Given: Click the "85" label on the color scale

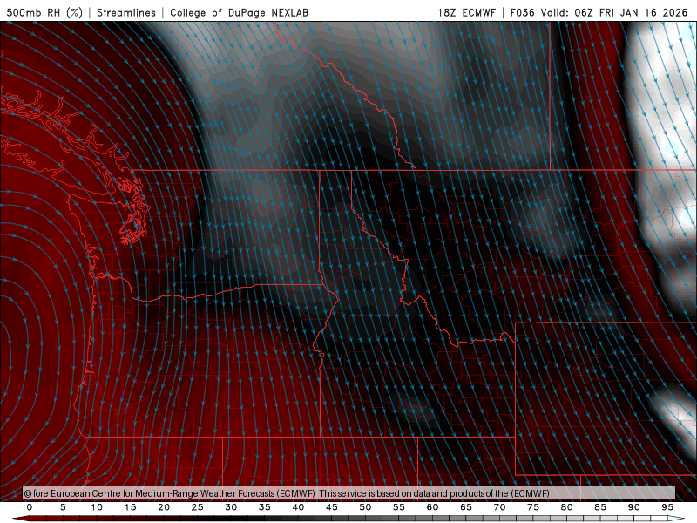Looking at the screenshot, I should tap(600, 507).
